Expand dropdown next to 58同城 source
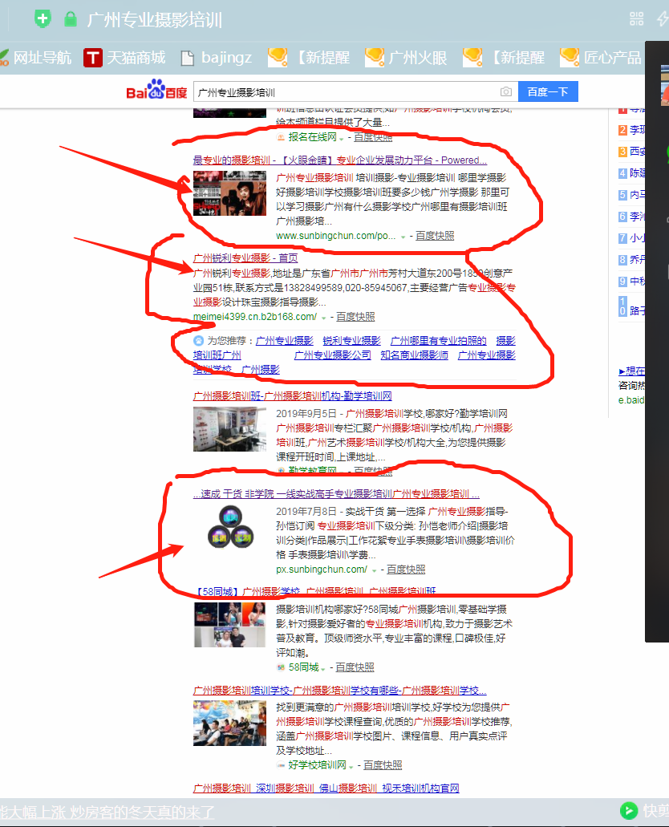 pyautogui.click(x=323, y=668)
